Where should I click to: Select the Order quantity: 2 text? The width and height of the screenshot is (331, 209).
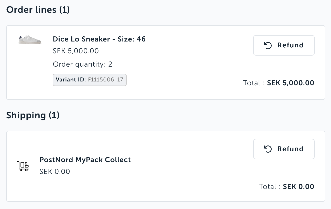[x=83, y=64]
